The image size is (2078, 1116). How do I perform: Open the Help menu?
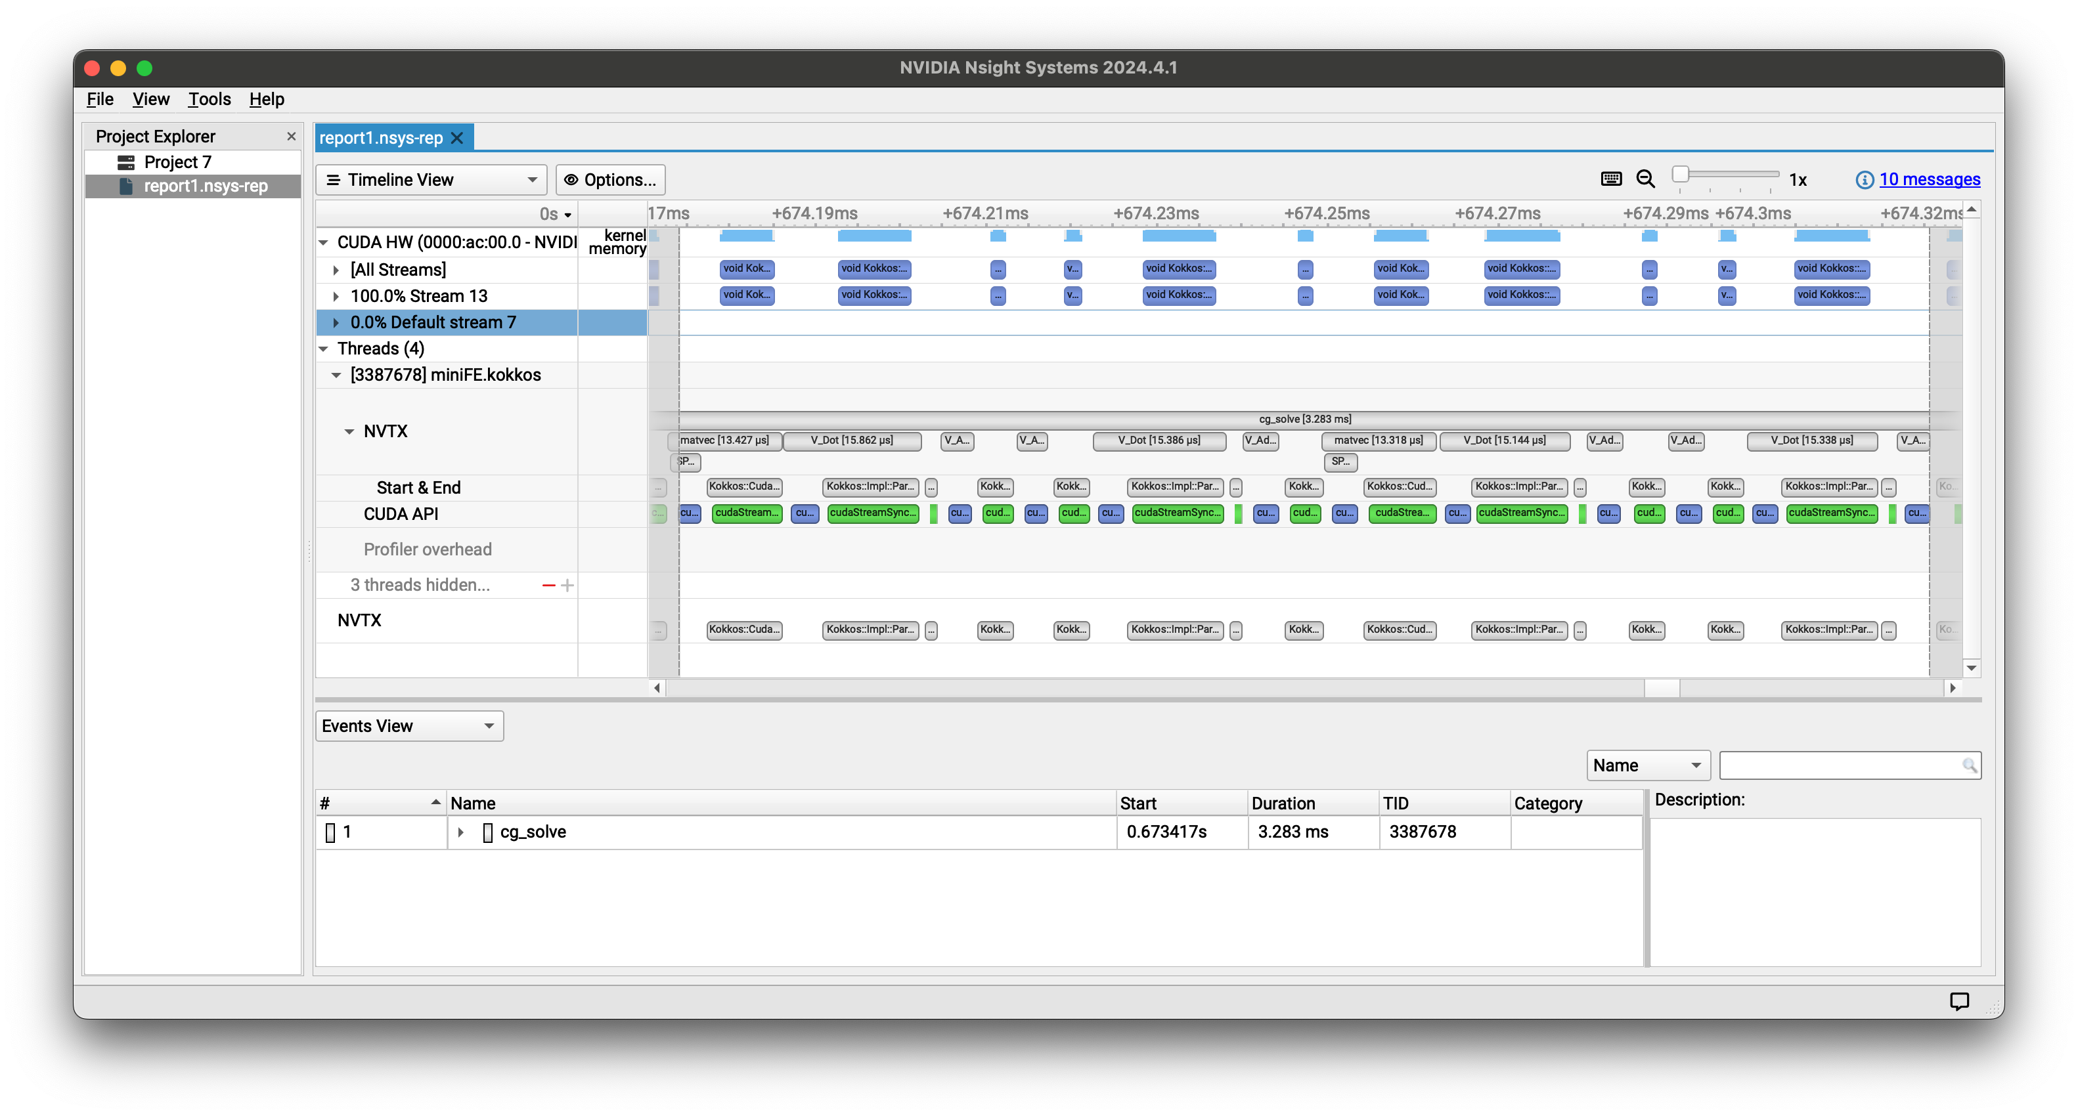[x=266, y=99]
